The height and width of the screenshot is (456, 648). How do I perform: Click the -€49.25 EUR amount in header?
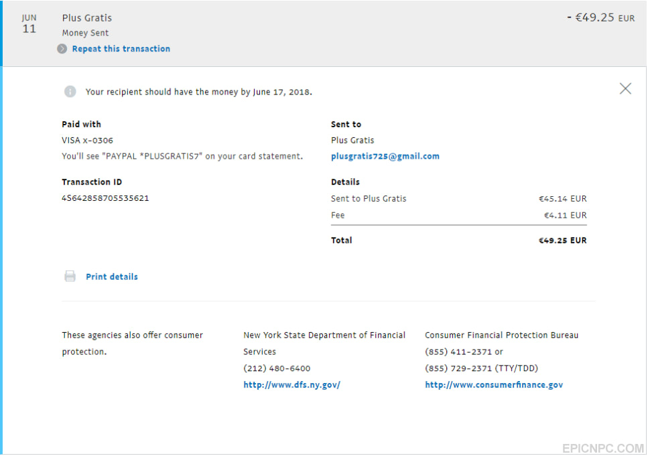point(601,18)
